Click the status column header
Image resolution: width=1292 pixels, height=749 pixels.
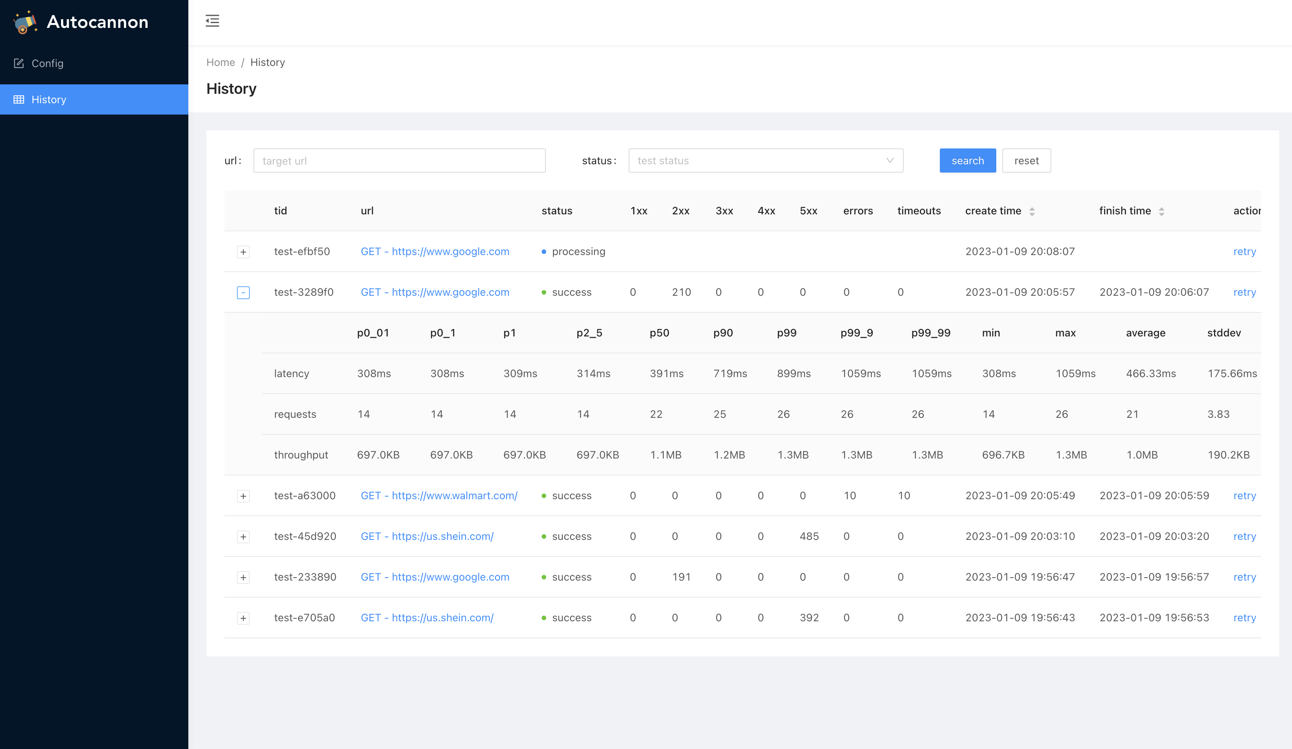pyautogui.click(x=557, y=211)
